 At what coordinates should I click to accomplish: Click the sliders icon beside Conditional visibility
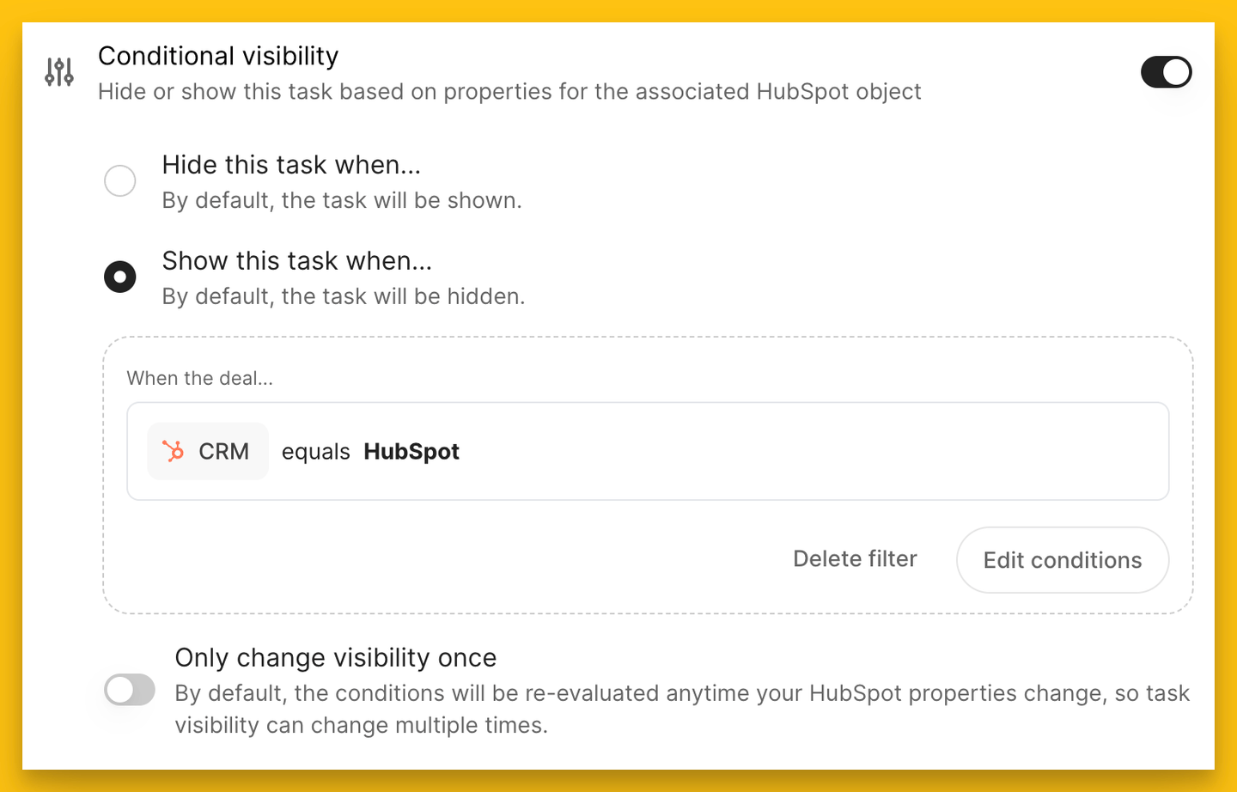pos(59,72)
